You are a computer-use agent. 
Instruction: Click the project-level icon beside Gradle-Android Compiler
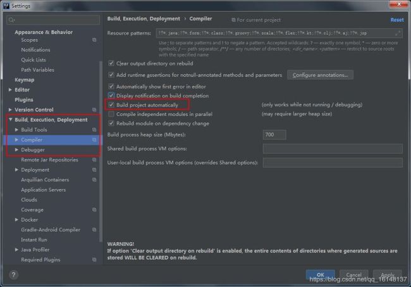pyautogui.click(x=94, y=230)
